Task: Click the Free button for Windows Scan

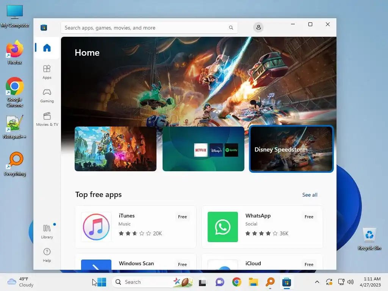Action: pos(182,264)
